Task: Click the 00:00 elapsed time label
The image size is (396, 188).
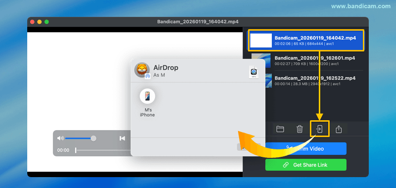Action: [63, 150]
